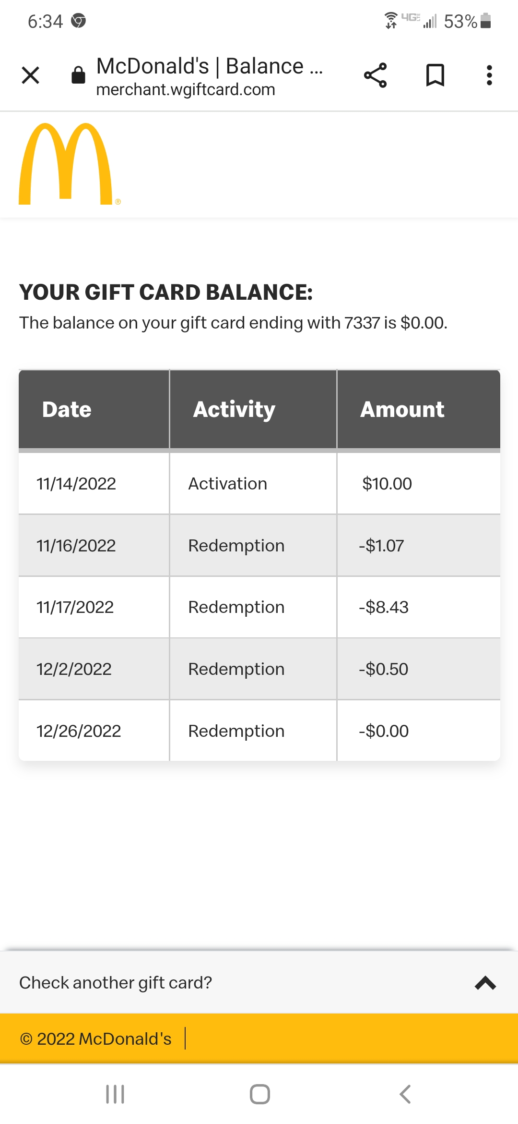
Task: Bookmark this gift card page
Action: tap(435, 75)
